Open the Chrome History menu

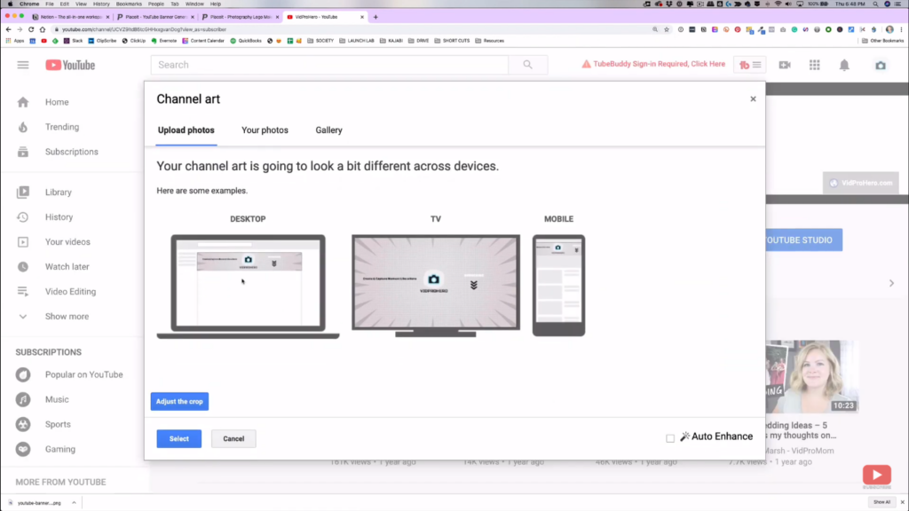click(x=101, y=4)
